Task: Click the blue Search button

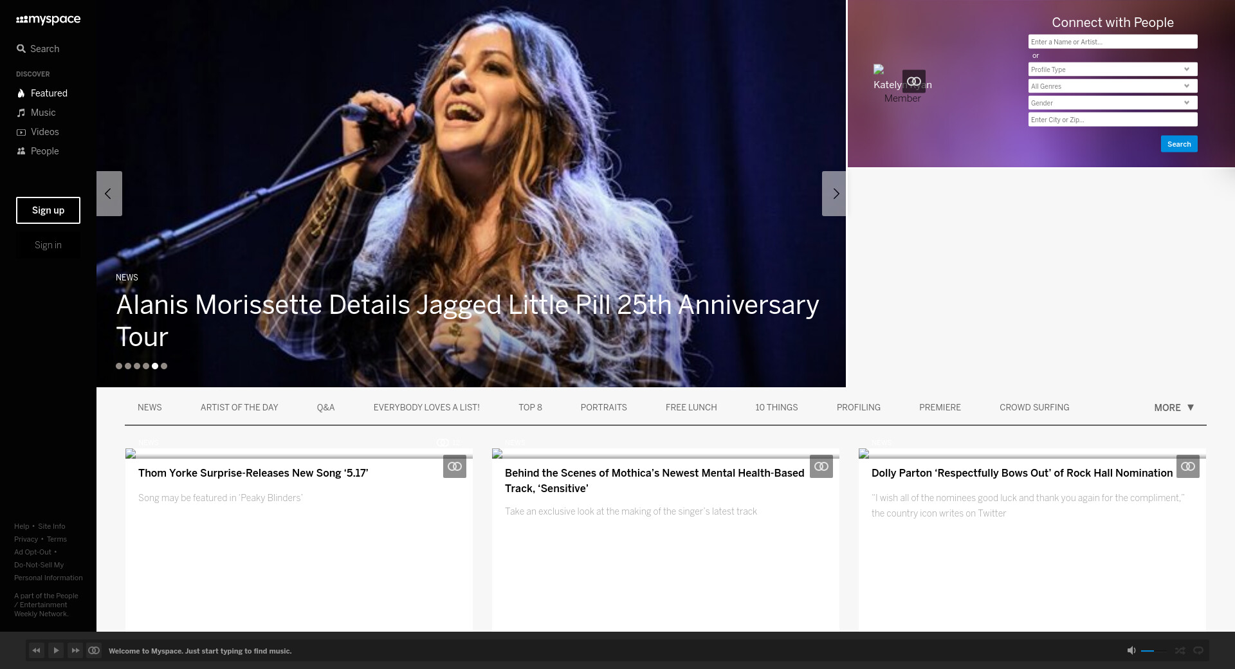Action: (1178, 144)
